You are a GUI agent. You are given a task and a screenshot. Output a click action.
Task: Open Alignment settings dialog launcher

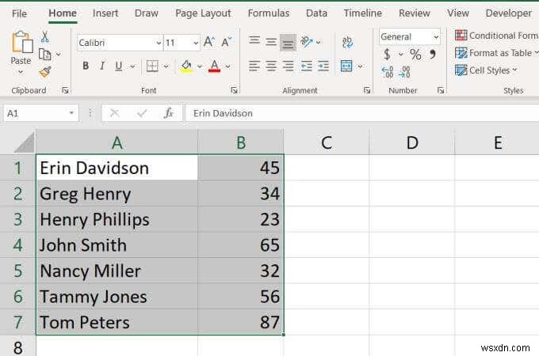(x=367, y=90)
